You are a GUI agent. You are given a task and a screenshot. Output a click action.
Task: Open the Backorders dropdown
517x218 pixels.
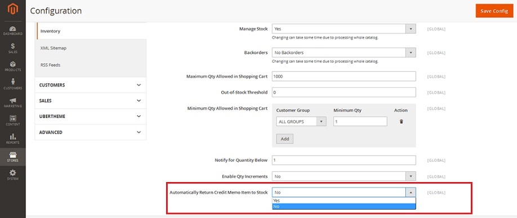(x=344, y=53)
